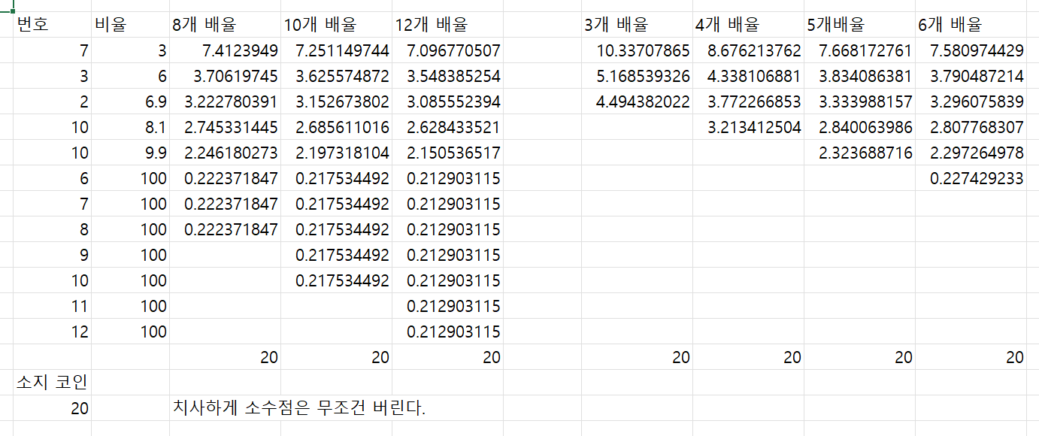
Task: Select 0.222371847 in the 번호 8 row
Action: click(x=226, y=230)
